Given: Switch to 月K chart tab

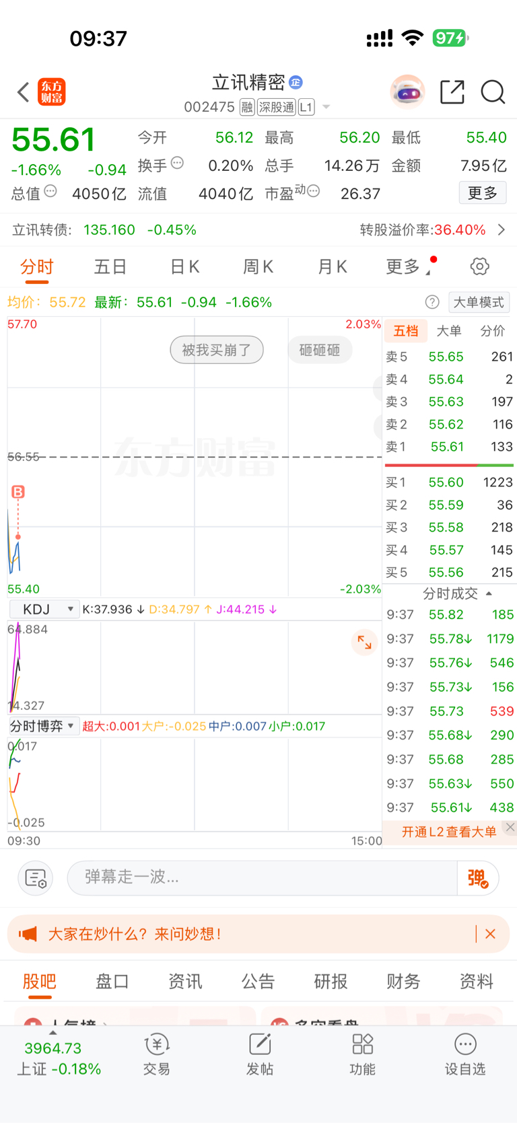Looking at the screenshot, I should click(x=333, y=267).
